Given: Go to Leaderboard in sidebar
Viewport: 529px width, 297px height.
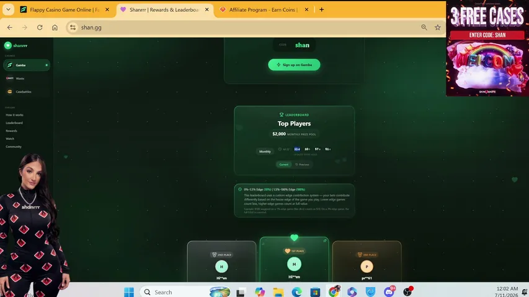Looking at the screenshot, I should point(14,123).
